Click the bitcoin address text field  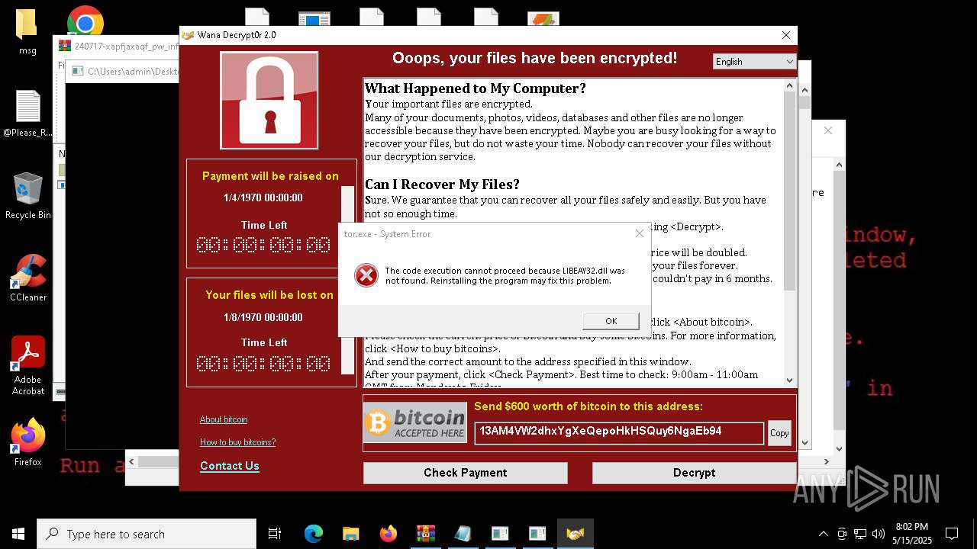[x=619, y=432]
